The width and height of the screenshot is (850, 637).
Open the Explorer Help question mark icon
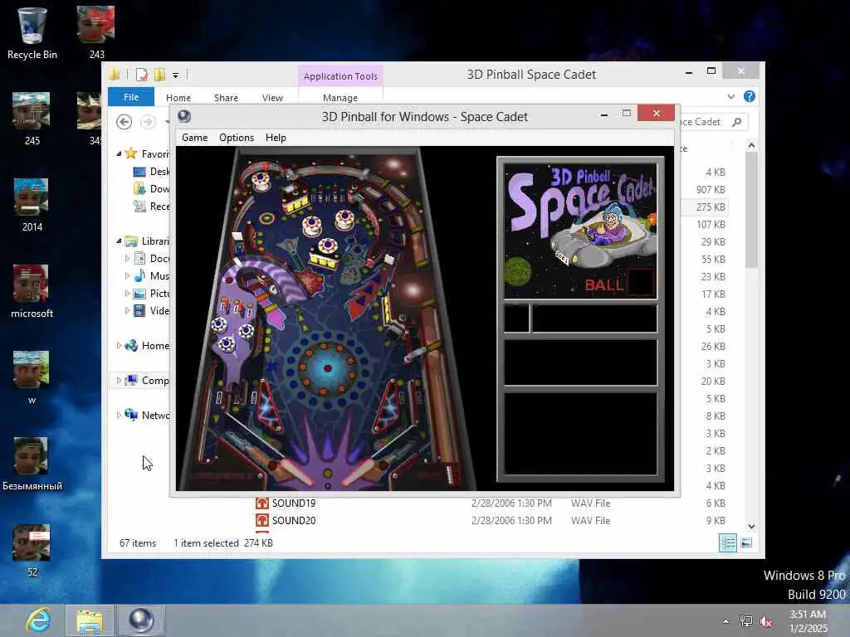[750, 96]
